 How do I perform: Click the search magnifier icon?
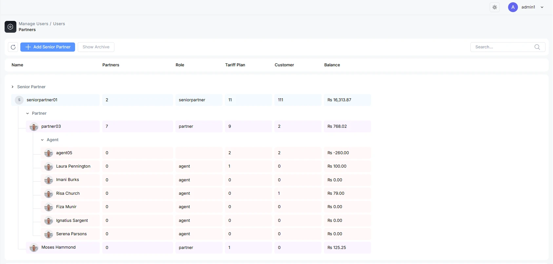point(537,47)
